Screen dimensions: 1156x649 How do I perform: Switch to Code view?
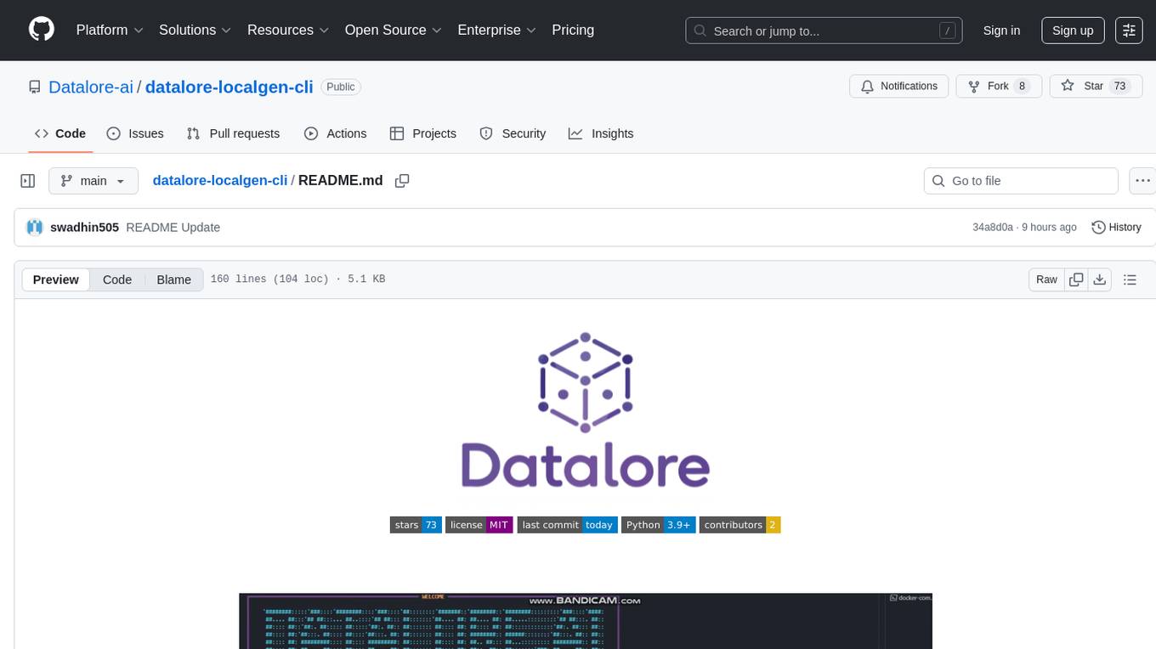(117, 279)
